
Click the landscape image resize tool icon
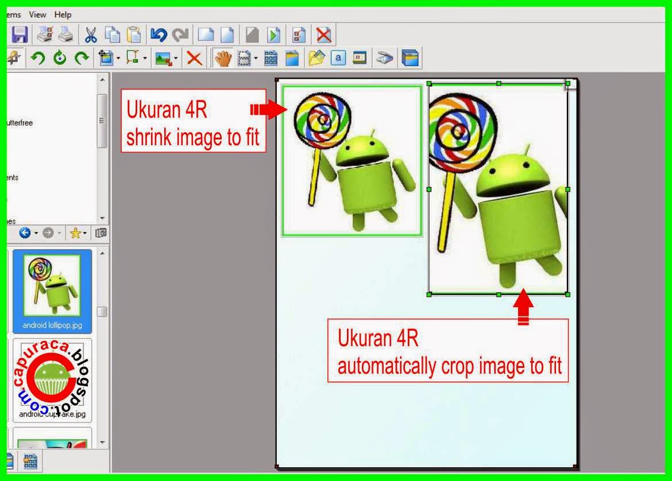(163, 58)
